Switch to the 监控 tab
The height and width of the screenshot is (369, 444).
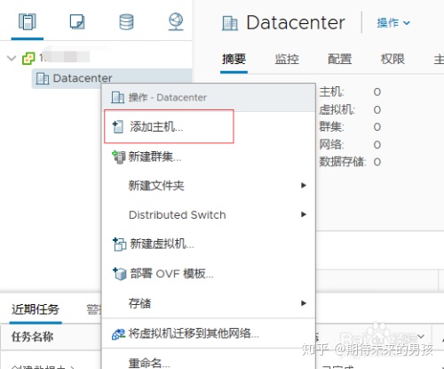[x=287, y=59]
